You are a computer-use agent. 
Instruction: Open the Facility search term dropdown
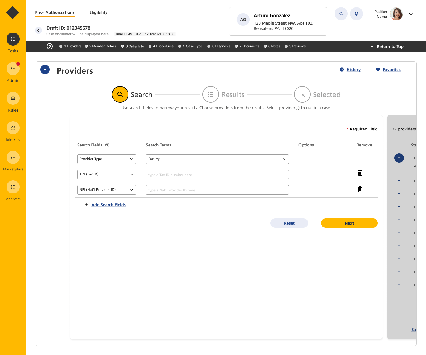pyautogui.click(x=217, y=159)
